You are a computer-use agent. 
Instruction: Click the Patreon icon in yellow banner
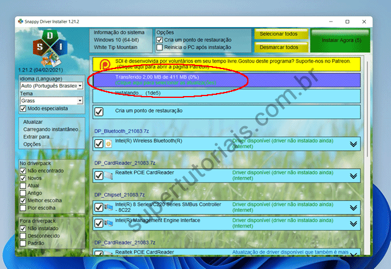[x=105, y=64]
